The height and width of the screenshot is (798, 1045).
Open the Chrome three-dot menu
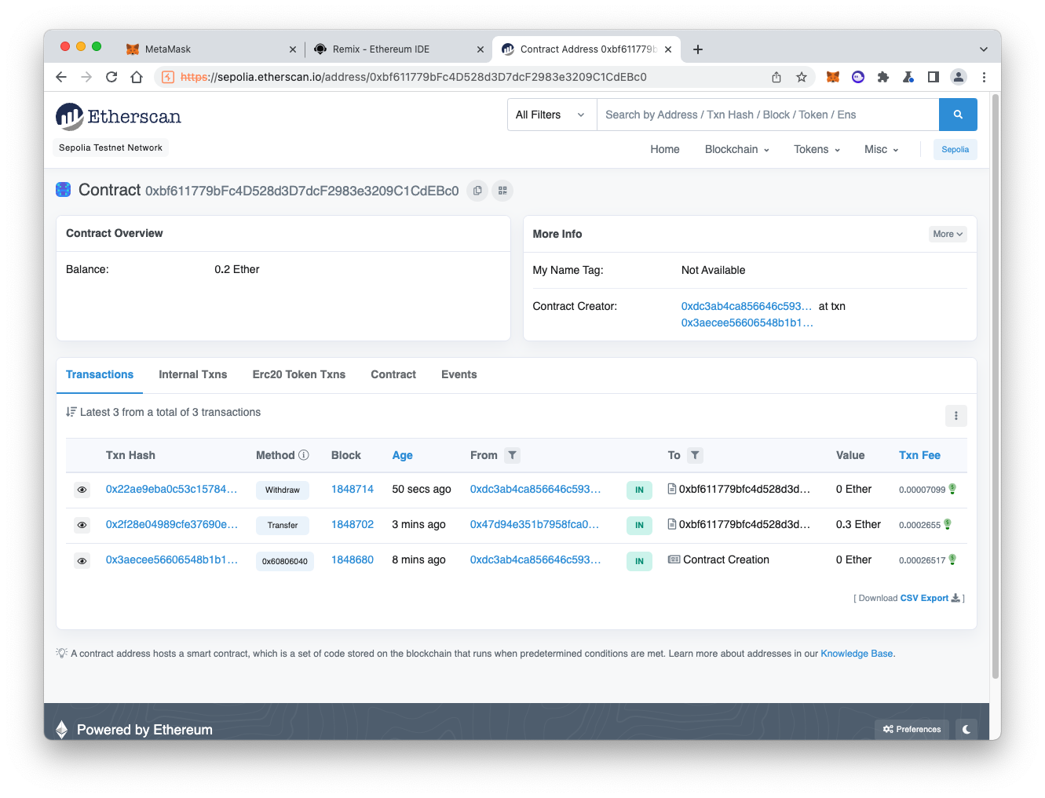pyautogui.click(x=984, y=77)
